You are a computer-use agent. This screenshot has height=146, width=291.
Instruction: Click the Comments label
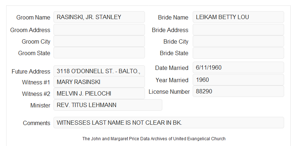click(37, 123)
